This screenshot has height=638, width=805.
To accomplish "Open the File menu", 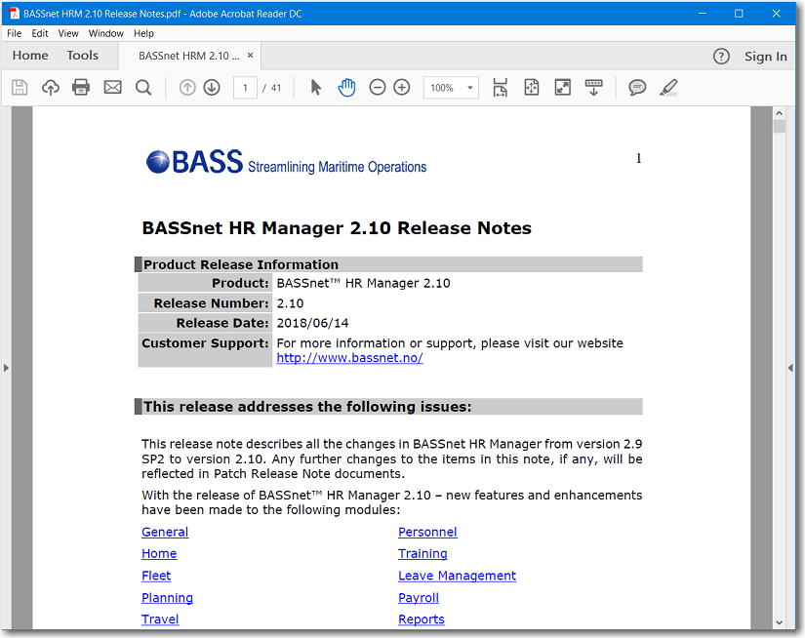I will coord(15,33).
